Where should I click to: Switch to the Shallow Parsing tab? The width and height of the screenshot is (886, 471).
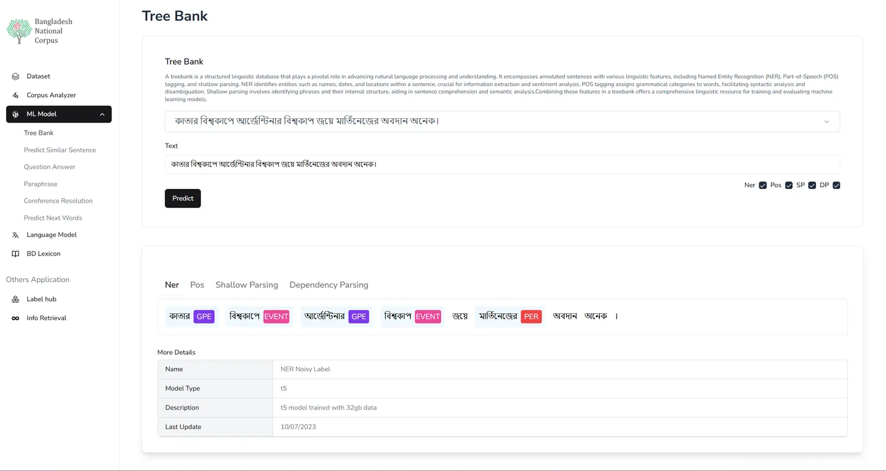coord(247,285)
